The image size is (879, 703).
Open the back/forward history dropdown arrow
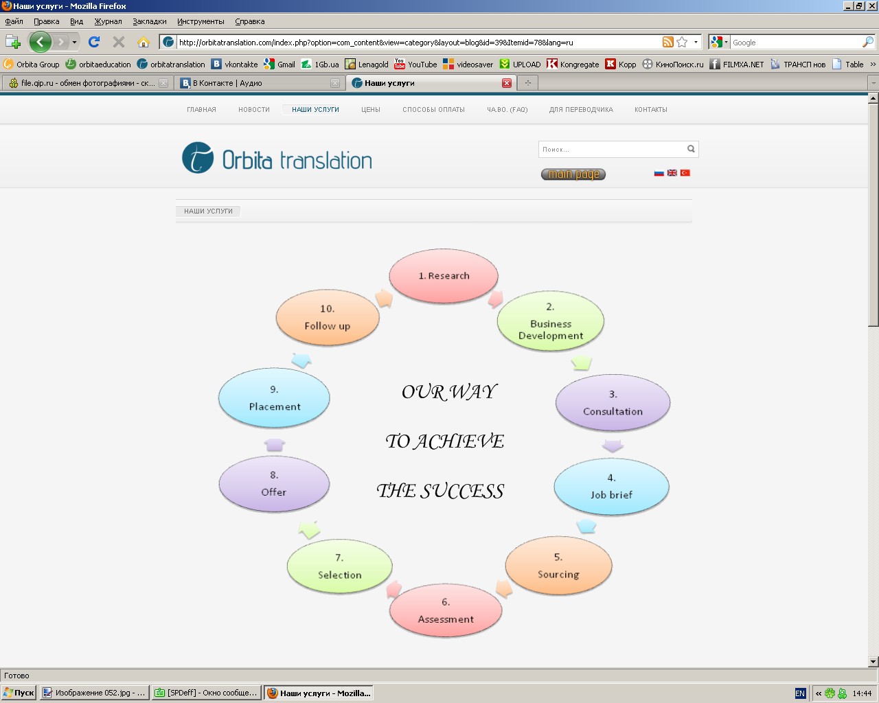[74, 42]
